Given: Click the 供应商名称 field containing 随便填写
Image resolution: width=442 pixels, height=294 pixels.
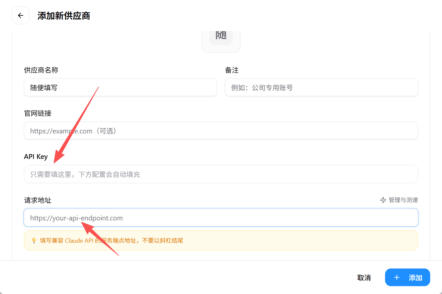Looking at the screenshot, I should point(120,87).
